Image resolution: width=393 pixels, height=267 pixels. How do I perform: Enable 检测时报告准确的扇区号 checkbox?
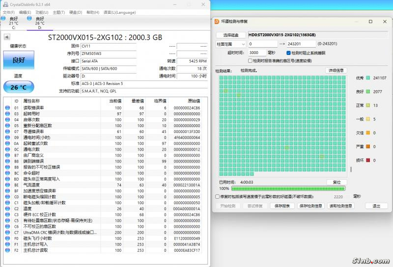(x=251, y=61)
